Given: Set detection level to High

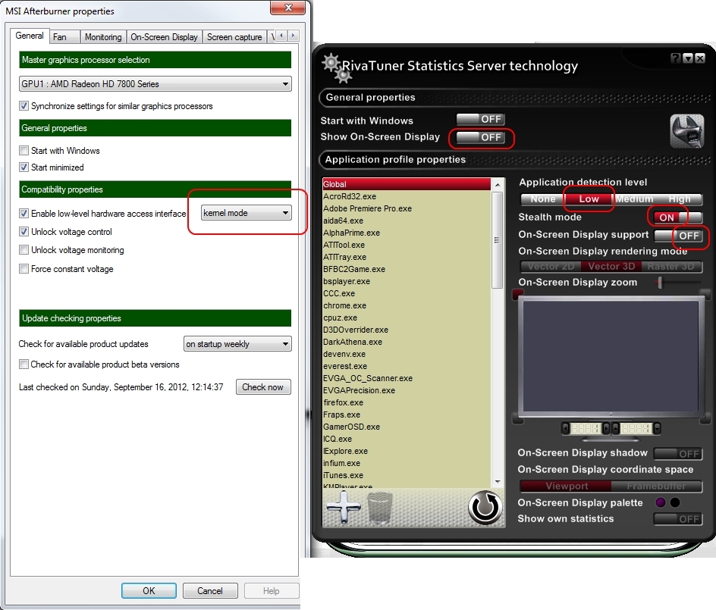Looking at the screenshot, I should tap(680, 199).
